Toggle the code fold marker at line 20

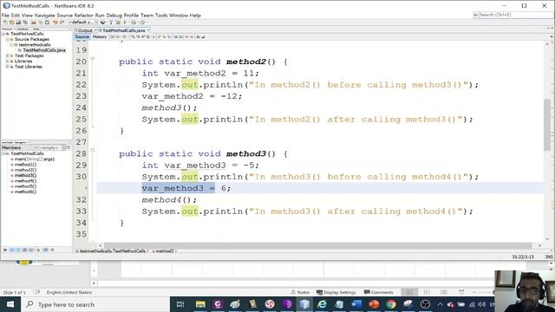[93, 58]
